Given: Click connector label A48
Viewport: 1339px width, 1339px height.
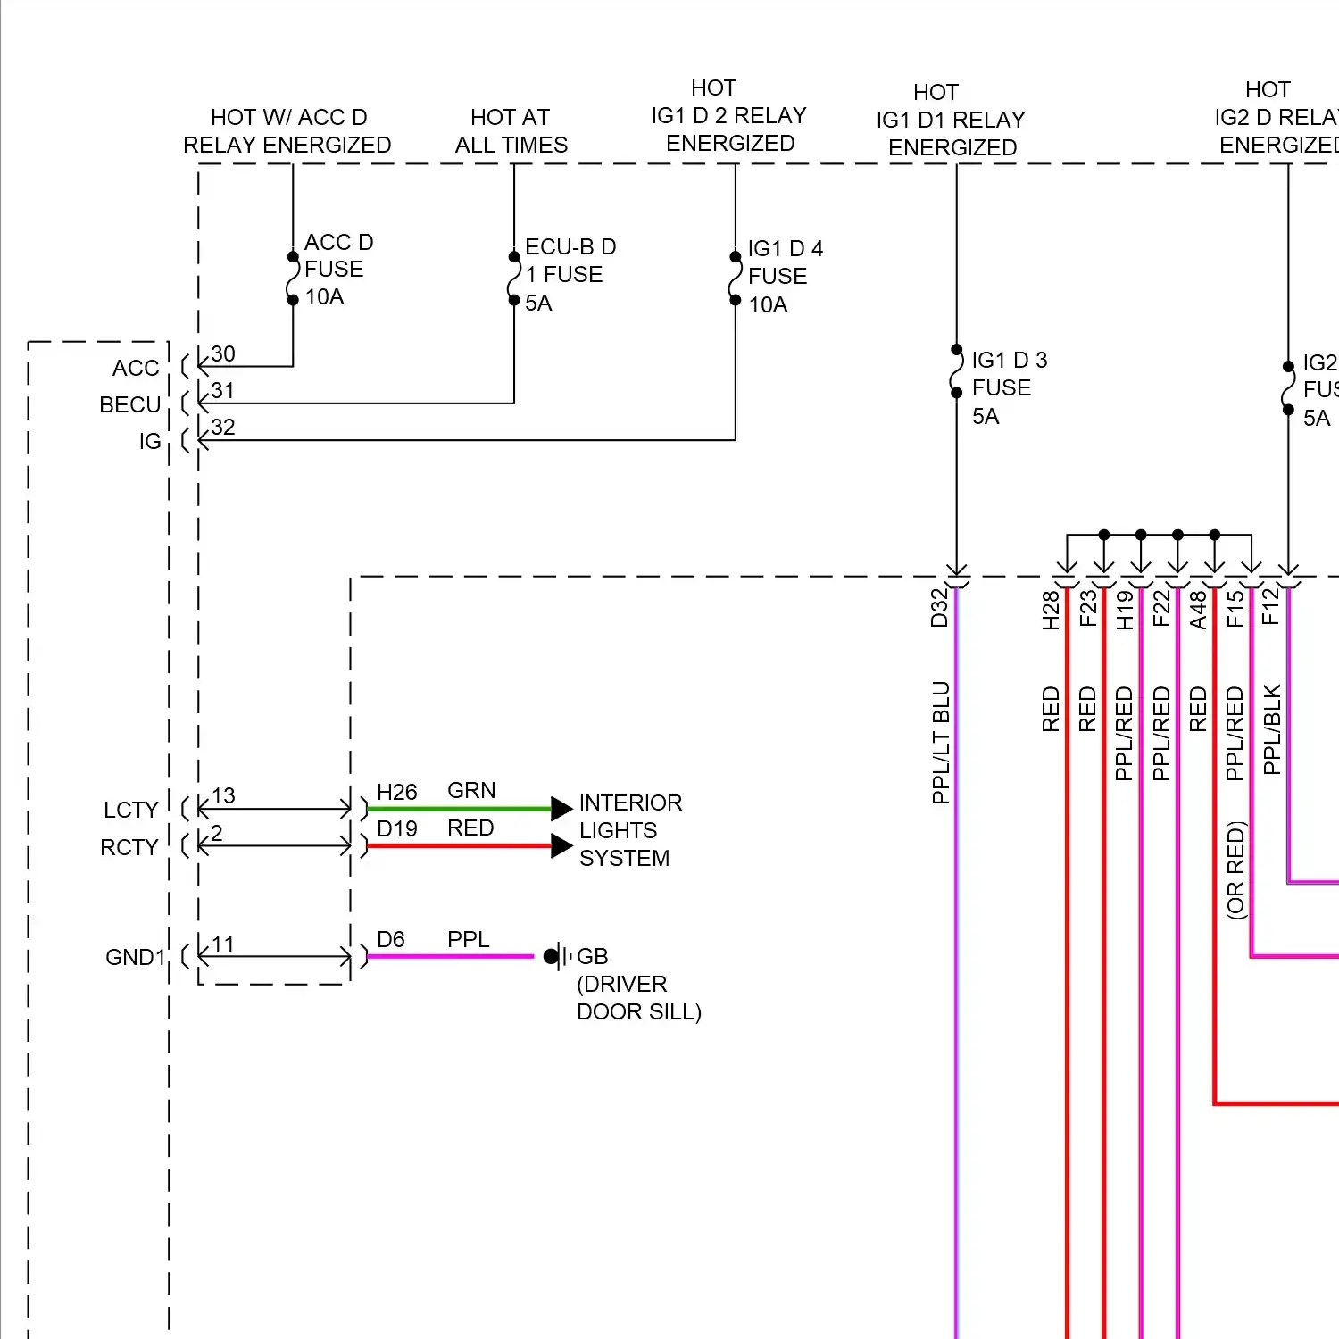Looking at the screenshot, I should 1198,610.
